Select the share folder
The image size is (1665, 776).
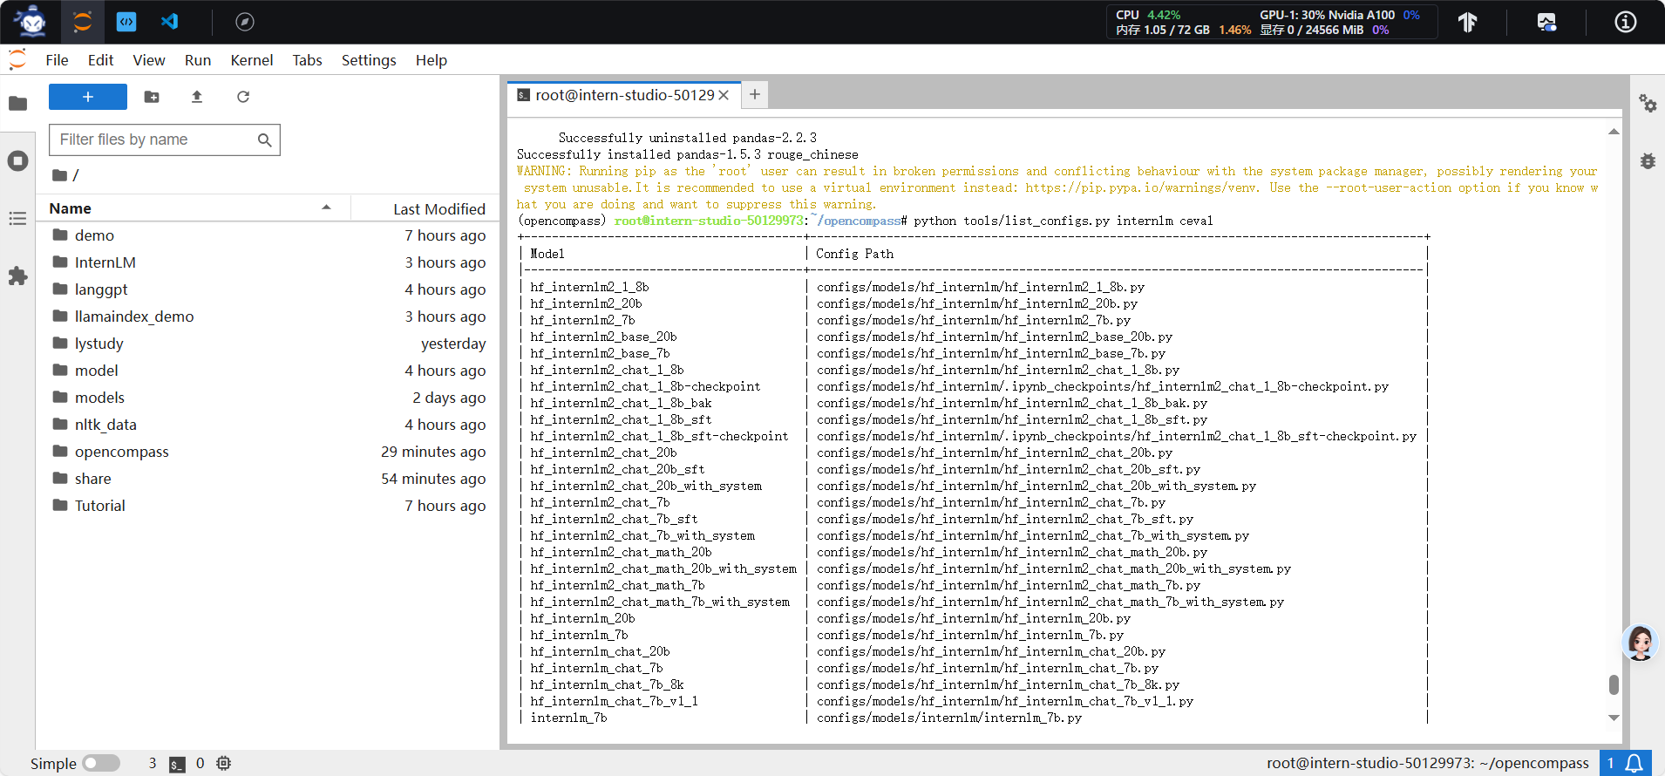268,479
